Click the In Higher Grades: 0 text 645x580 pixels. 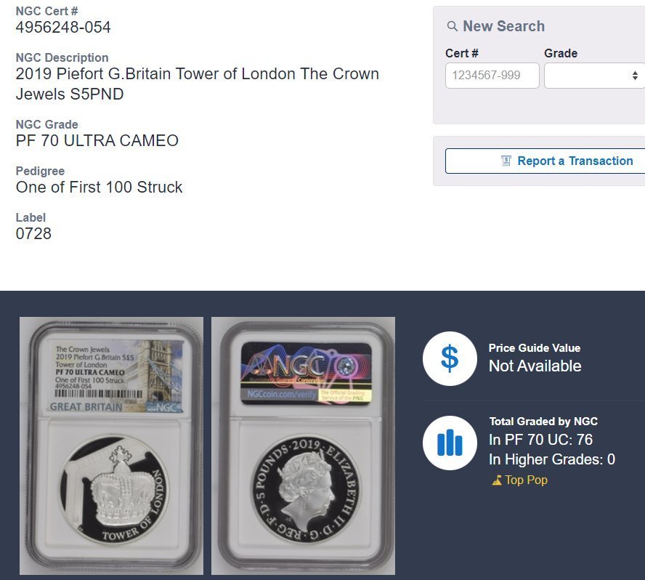pos(552,459)
